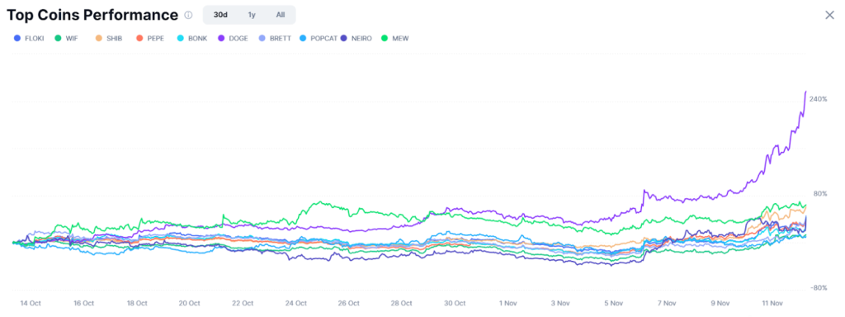Toggle the BRETT series in legend

275,38
